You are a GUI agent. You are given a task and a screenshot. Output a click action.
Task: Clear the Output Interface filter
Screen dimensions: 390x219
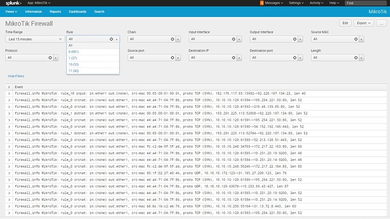pos(294,39)
